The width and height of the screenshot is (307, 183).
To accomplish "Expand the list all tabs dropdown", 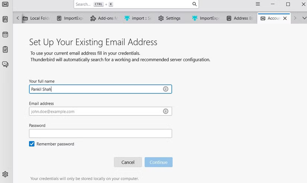I will (304, 18).
